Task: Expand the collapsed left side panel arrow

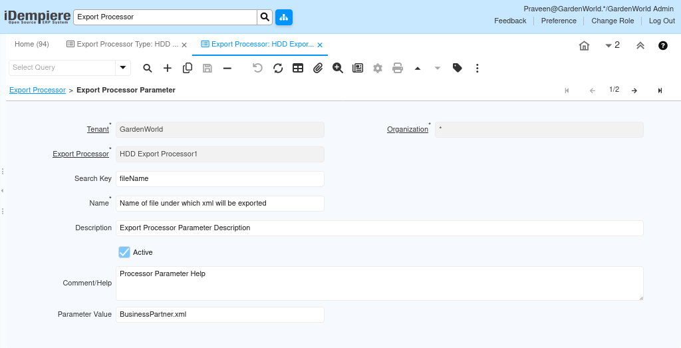Action: click(2, 191)
